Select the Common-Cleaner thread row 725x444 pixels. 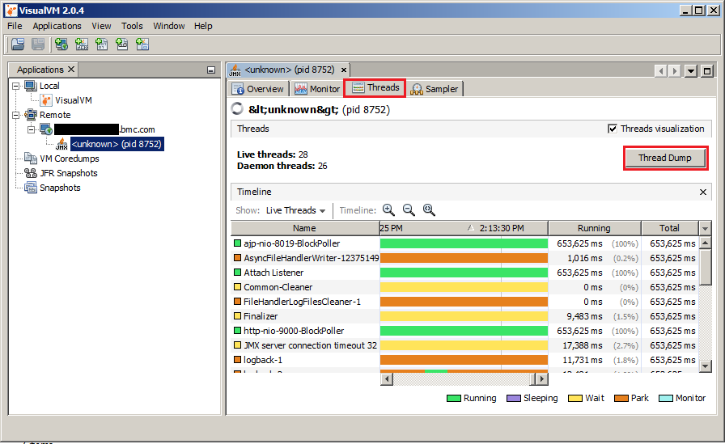click(x=464, y=287)
